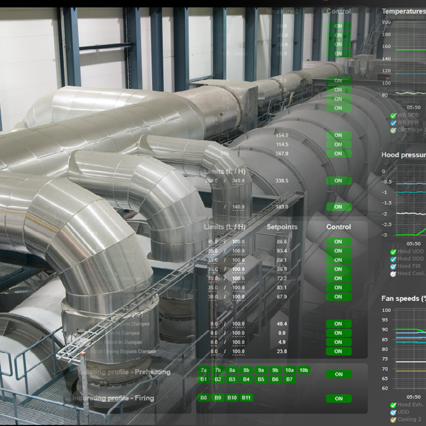Screen dimensions: 426x426
Task: Toggle the ON control beside value 23.8
Action: click(339, 351)
